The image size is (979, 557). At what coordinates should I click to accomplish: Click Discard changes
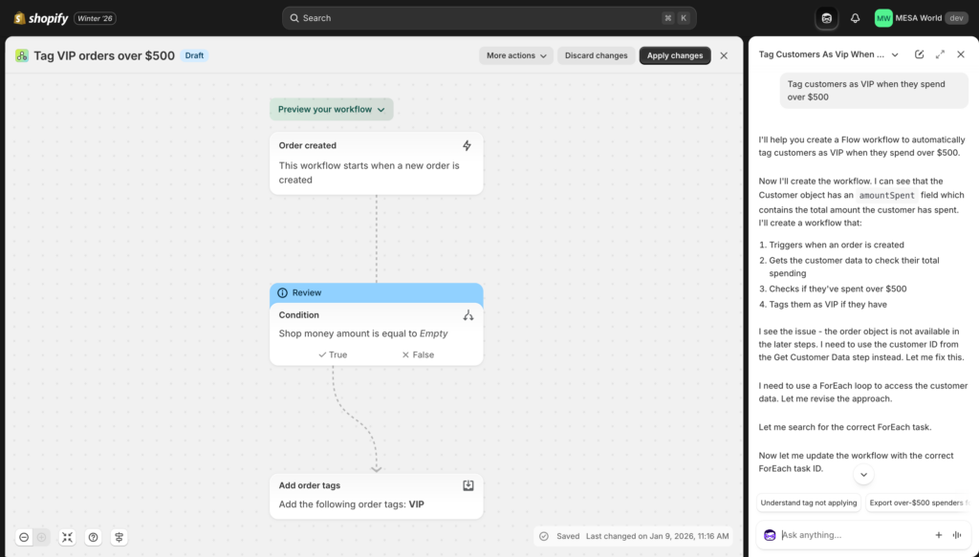pyautogui.click(x=596, y=55)
